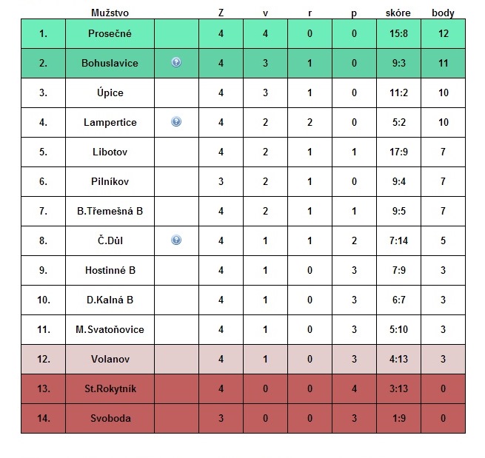Image resolution: width=485 pixels, height=458 pixels.
Task: Click the help icon next to Bohuslavice
Action: (x=176, y=62)
